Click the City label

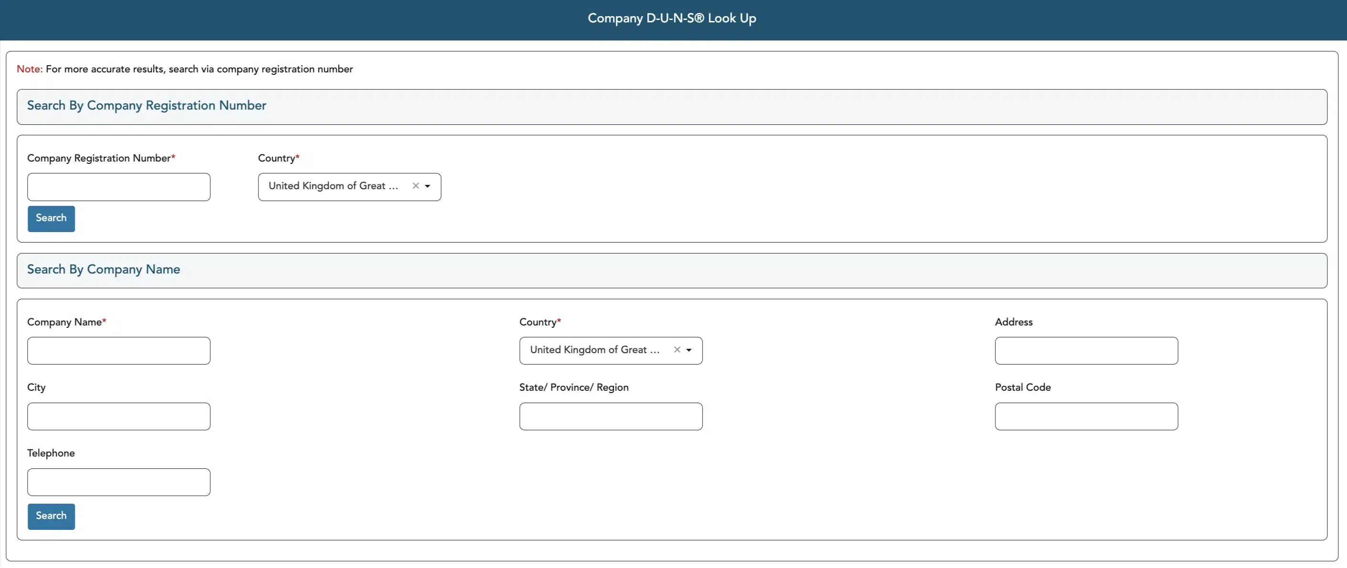click(36, 387)
